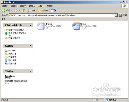Expand the address bar dropdown list
Screen dimensions: 129x102
tap(116, 15)
